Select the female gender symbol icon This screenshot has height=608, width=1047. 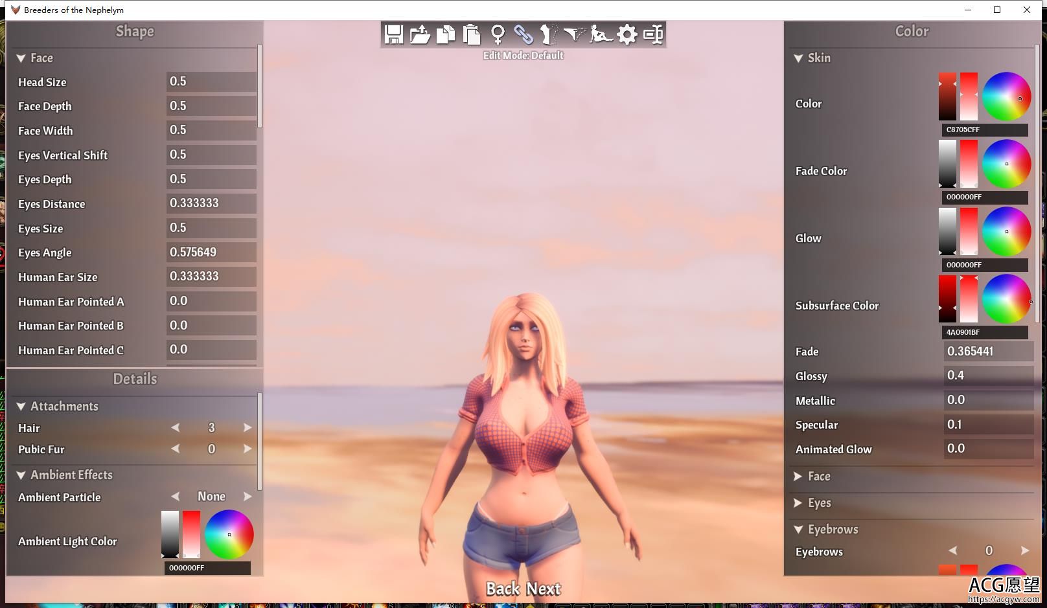[498, 34]
